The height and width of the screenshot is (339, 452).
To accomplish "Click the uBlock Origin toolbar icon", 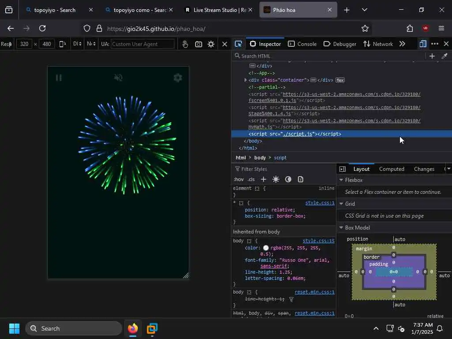I will (426, 28).
